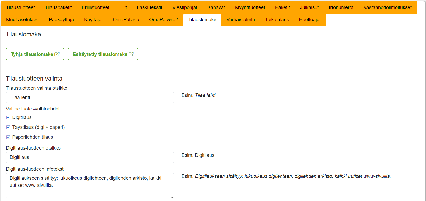Click the 'Esim. Digitilaukseen sisältyy' example text
The height and width of the screenshot is (201, 426).
(x=286, y=176)
